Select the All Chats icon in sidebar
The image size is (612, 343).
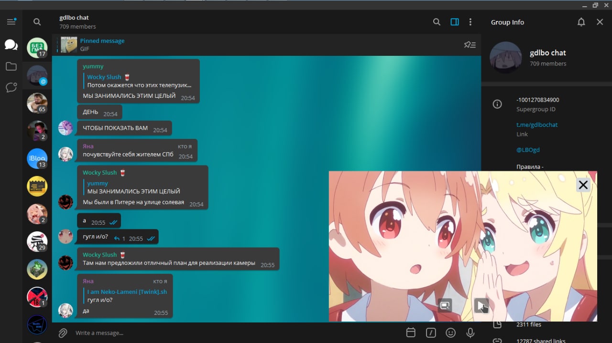pos(11,45)
